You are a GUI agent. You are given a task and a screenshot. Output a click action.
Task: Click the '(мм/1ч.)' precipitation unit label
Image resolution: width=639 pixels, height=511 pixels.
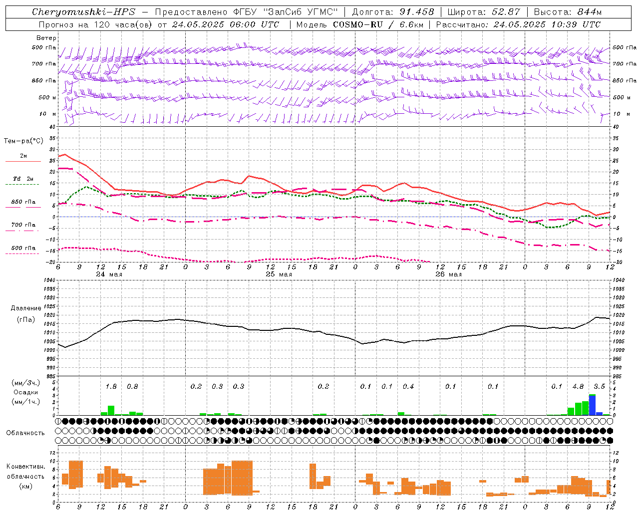pyautogui.click(x=25, y=402)
